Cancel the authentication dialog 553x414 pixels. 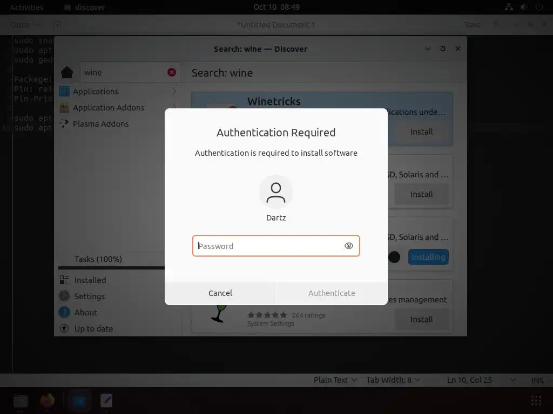coord(220,293)
